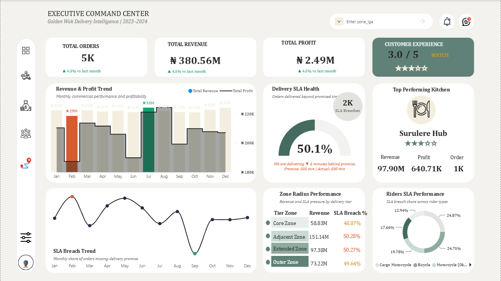Click the 151.14M revenue cell
Viewport: 501px width, 281px height.
319,237
